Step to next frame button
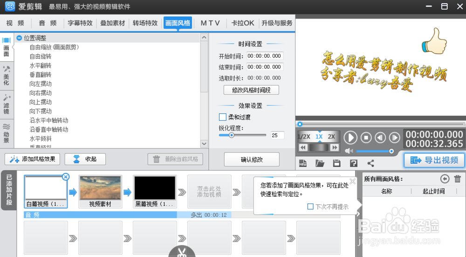 (x=394, y=138)
